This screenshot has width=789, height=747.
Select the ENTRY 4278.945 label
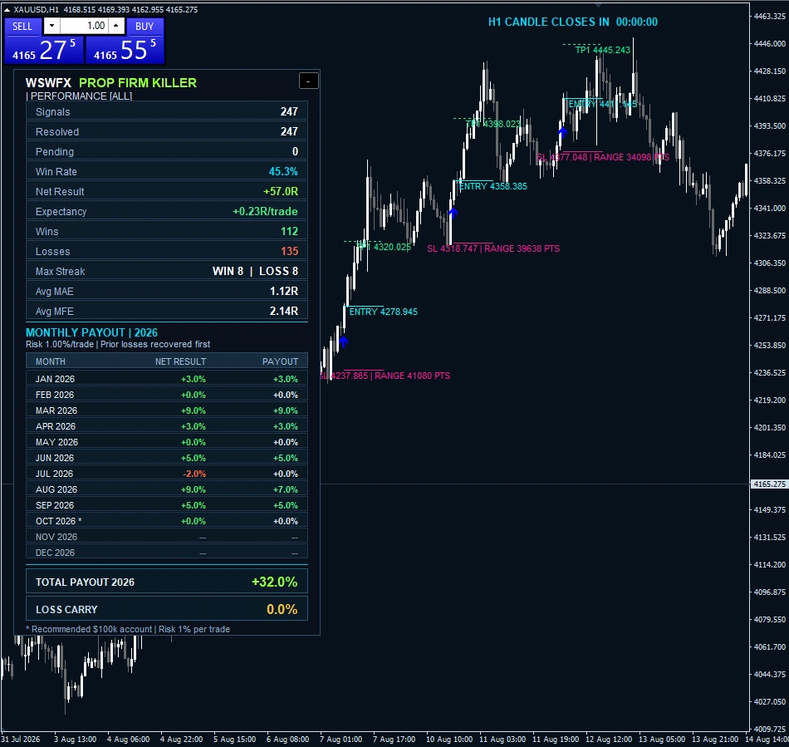(383, 312)
